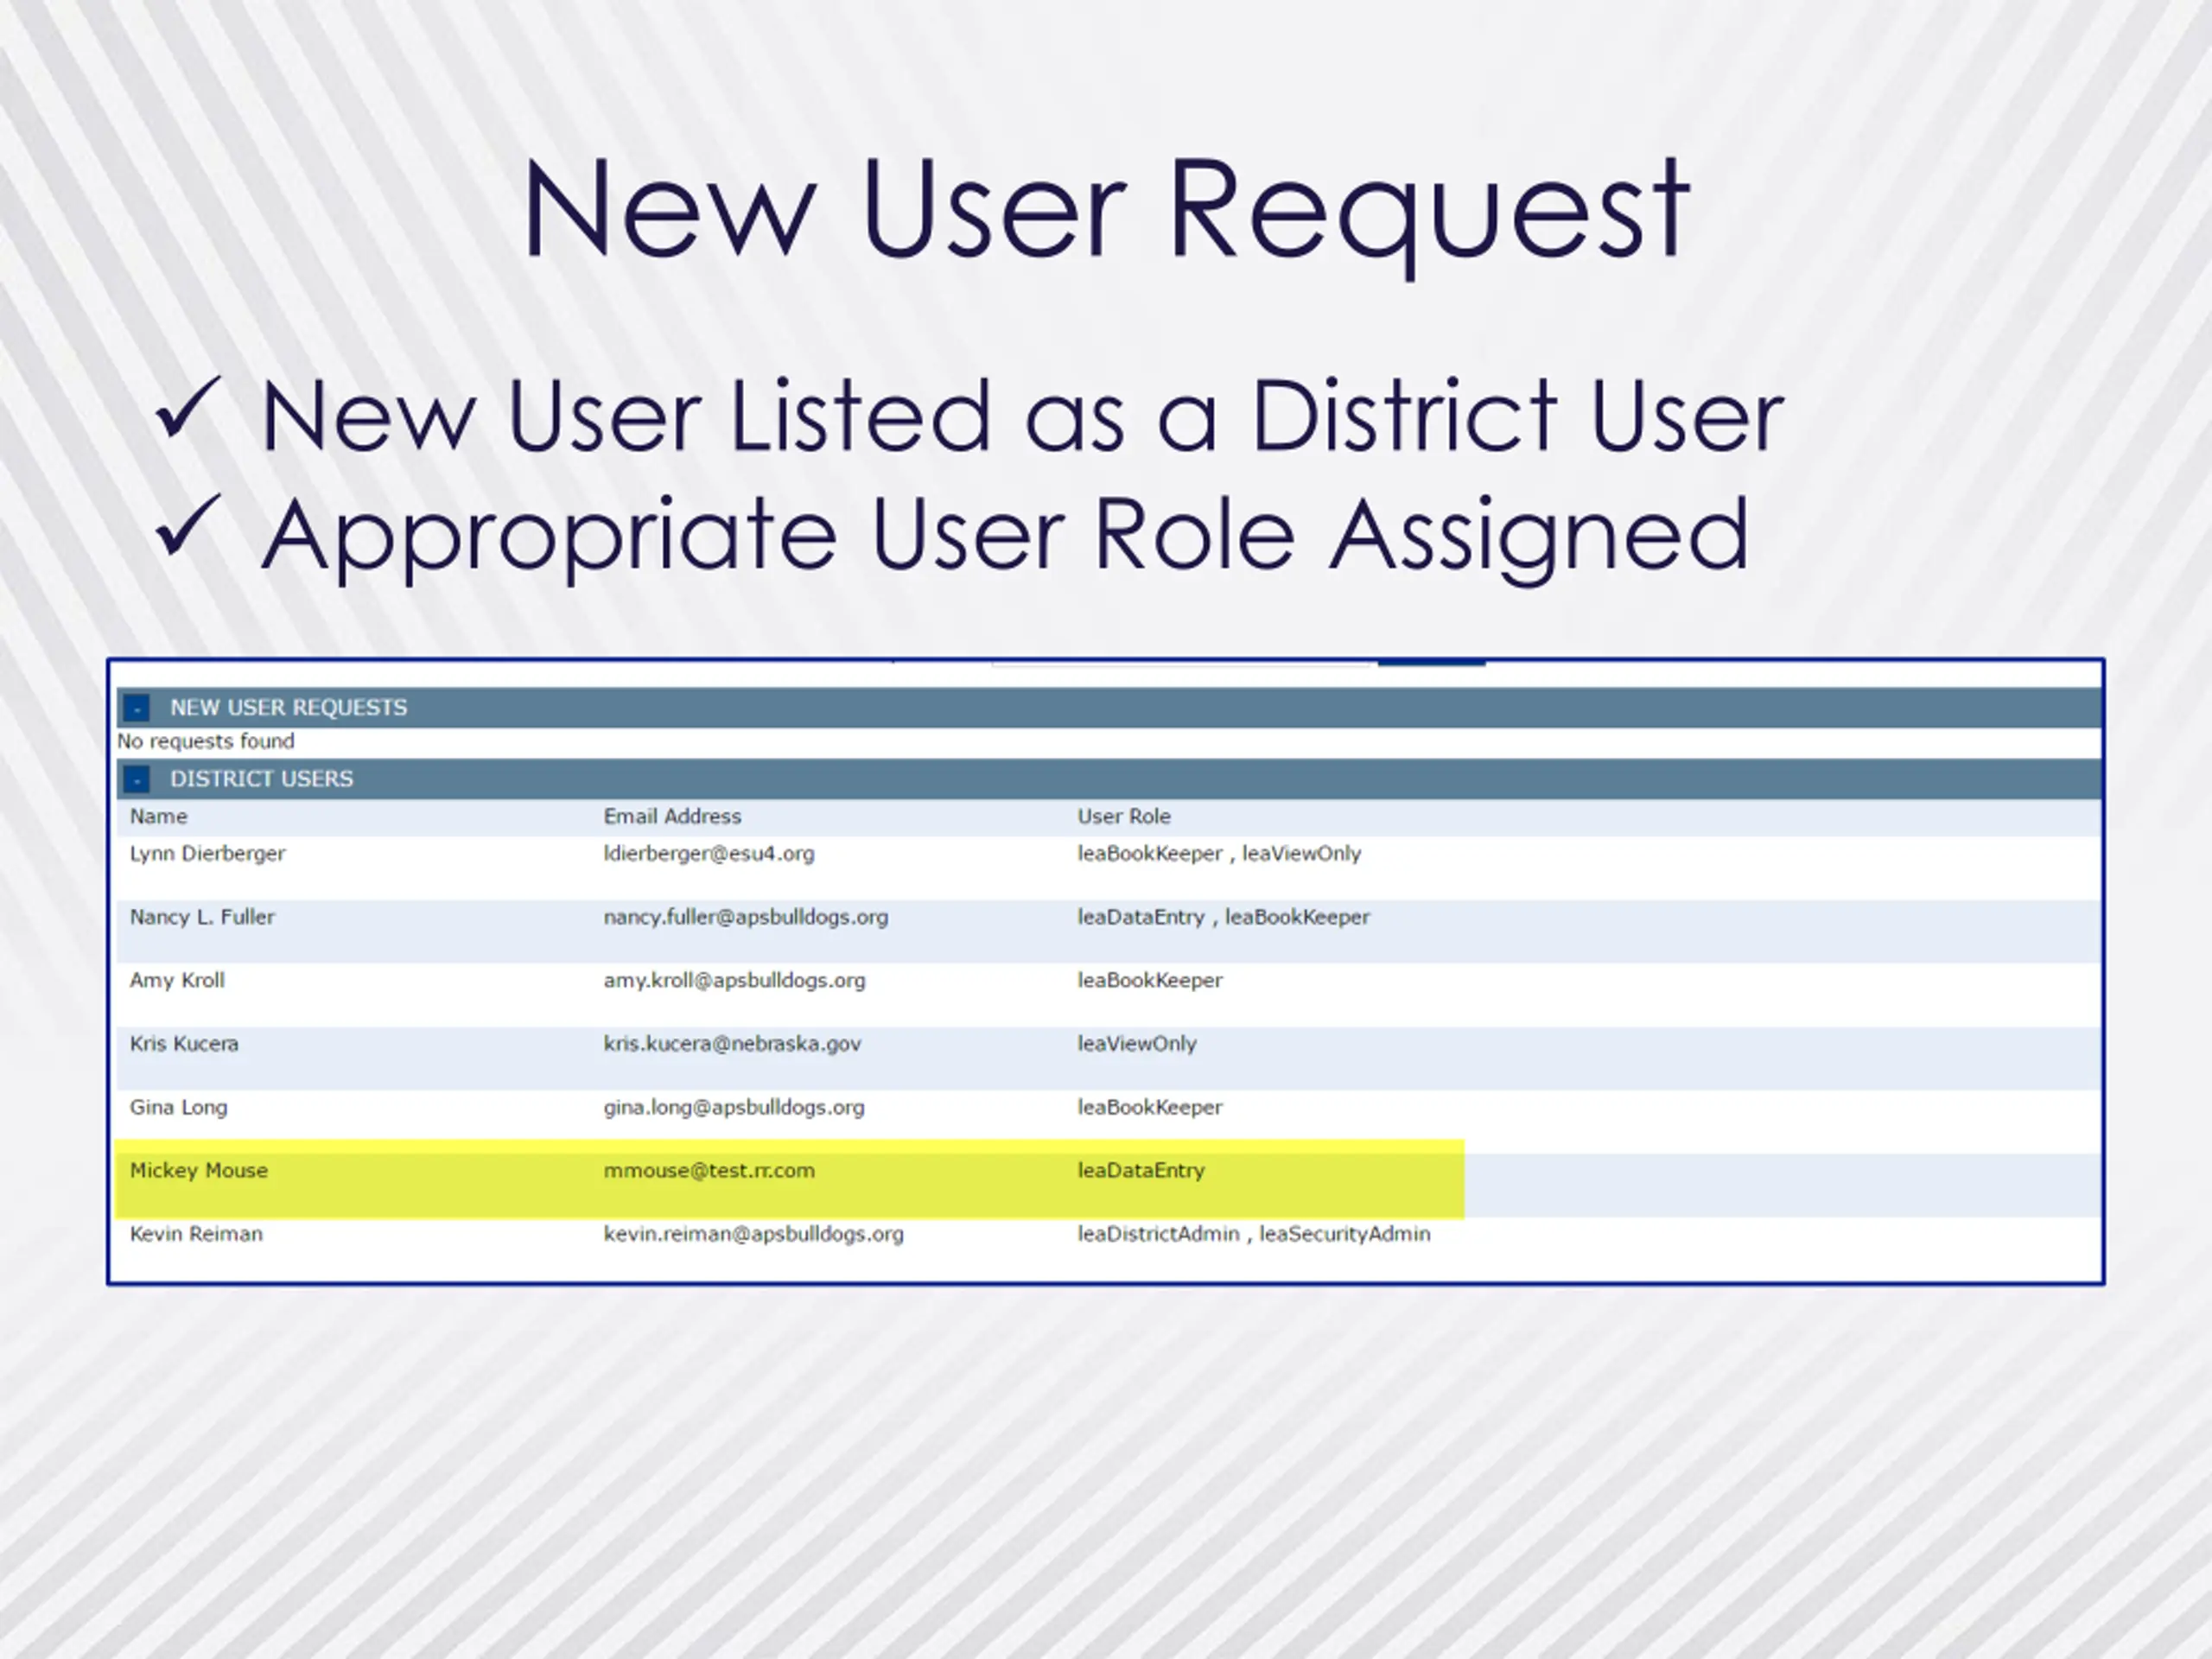Viewport: 2212px width, 1659px height.
Task: Click the email mmouse@test.rr.com
Action: point(709,1170)
